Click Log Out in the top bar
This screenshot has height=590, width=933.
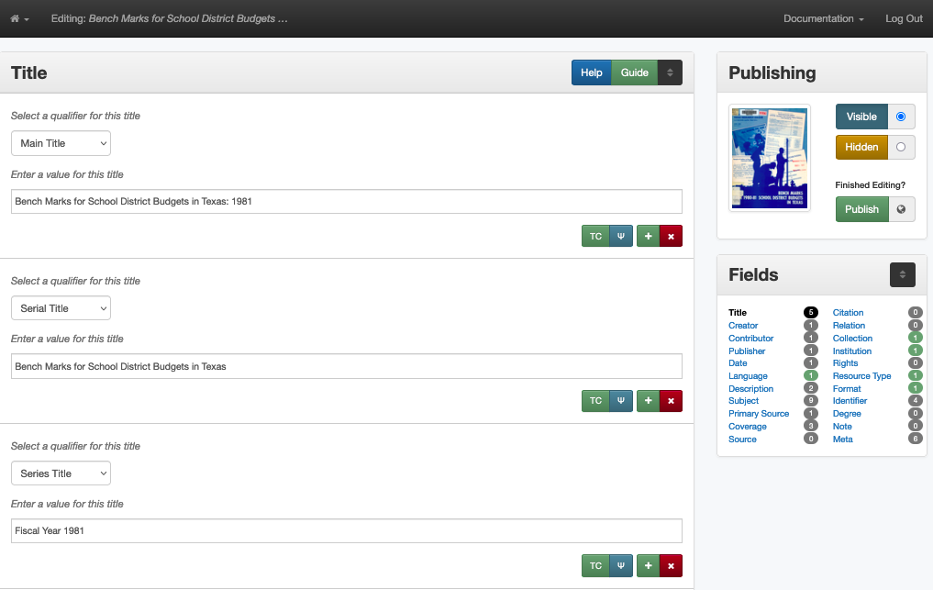(904, 18)
